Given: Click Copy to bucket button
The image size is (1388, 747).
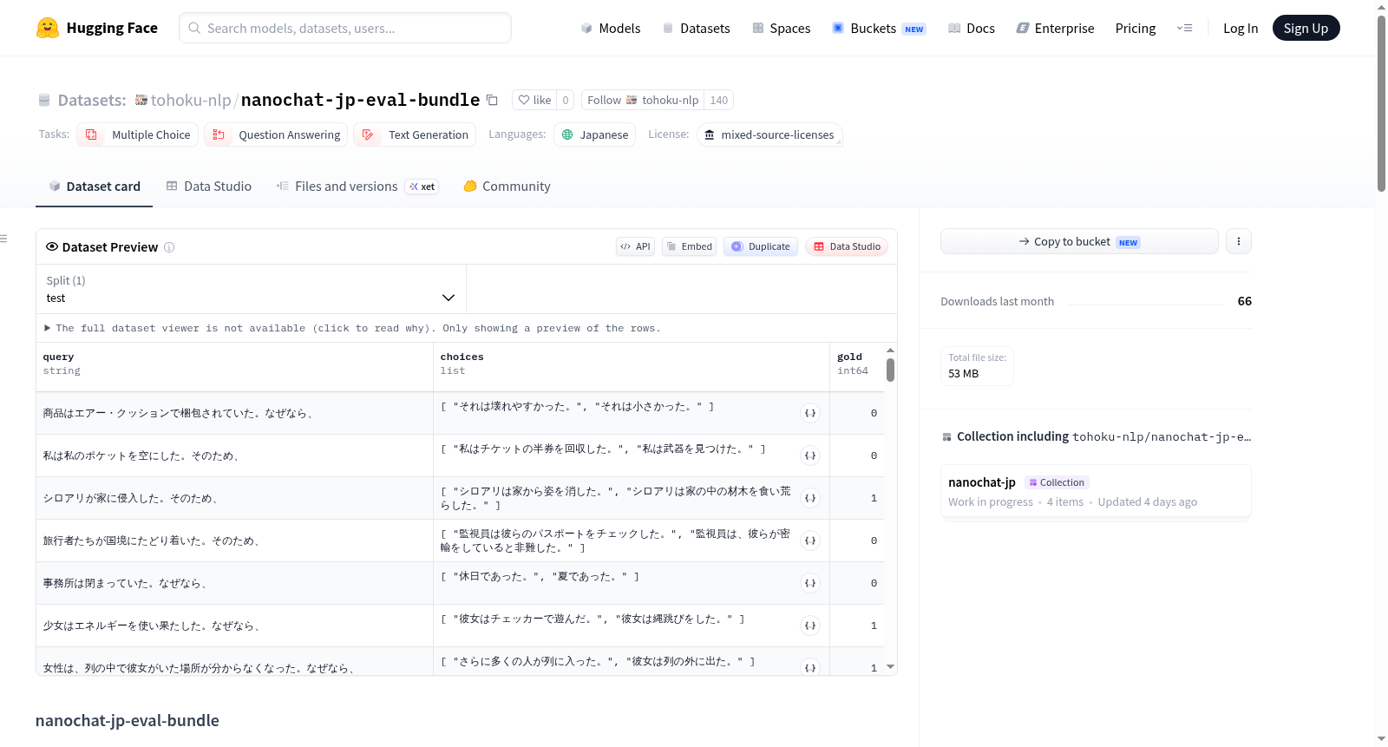Looking at the screenshot, I should pyautogui.click(x=1079, y=241).
